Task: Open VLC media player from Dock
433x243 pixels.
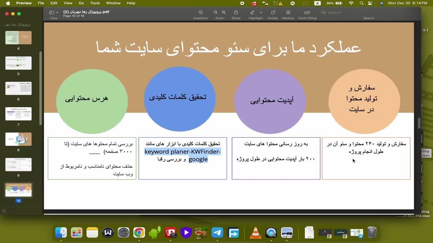Action: pos(255,233)
